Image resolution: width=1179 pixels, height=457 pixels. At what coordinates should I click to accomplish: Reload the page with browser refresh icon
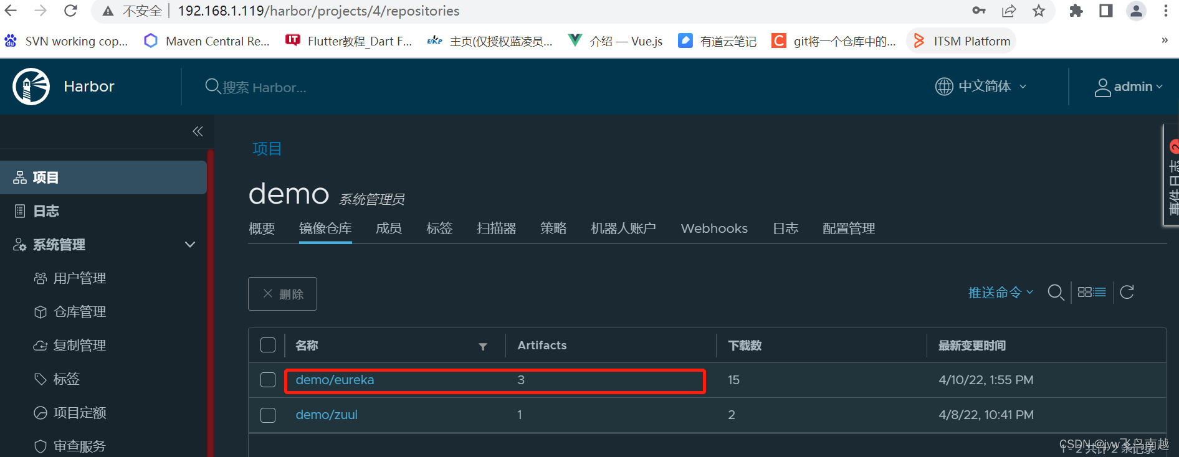click(71, 11)
